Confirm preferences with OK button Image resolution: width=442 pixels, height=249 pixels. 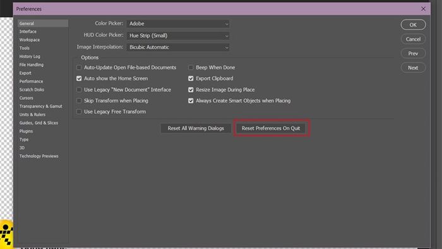[x=413, y=25]
